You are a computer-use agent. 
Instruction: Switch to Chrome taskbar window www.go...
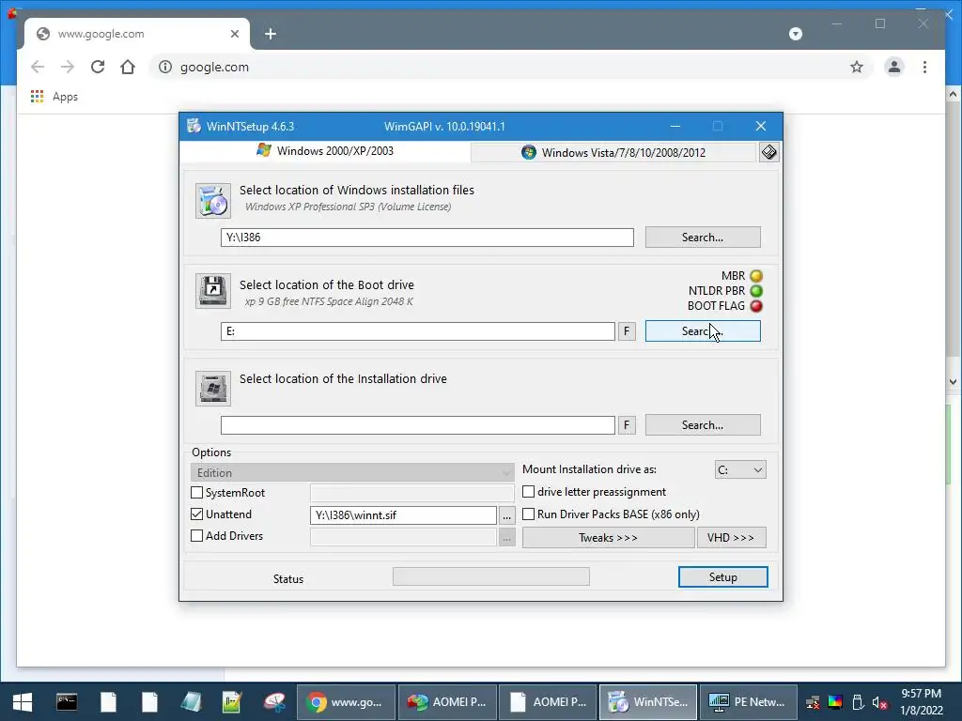(x=348, y=702)
